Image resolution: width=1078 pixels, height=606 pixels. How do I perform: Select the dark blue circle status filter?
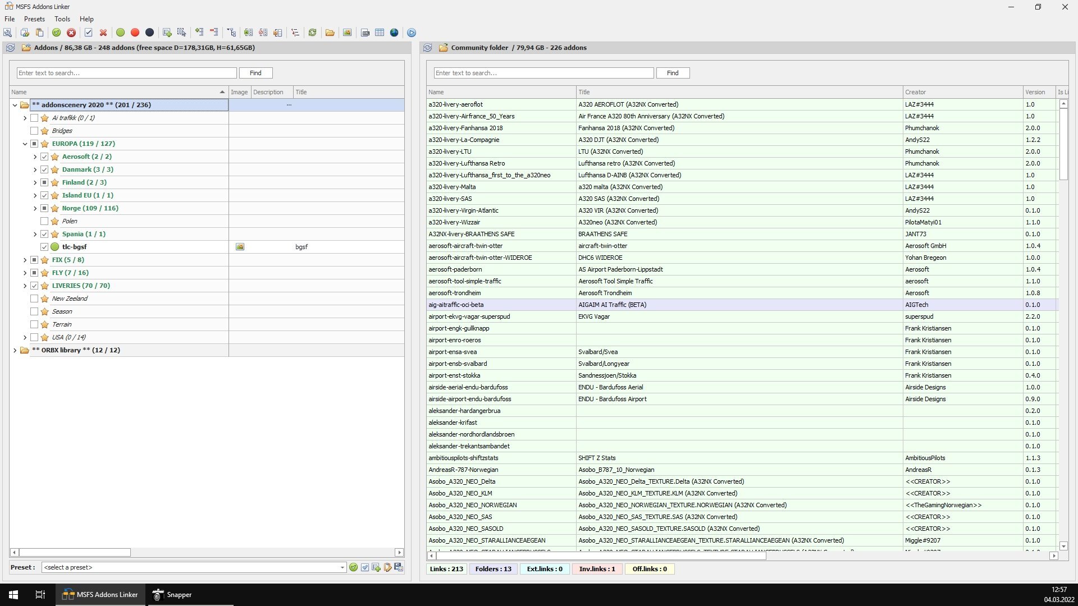pos(149,33)
